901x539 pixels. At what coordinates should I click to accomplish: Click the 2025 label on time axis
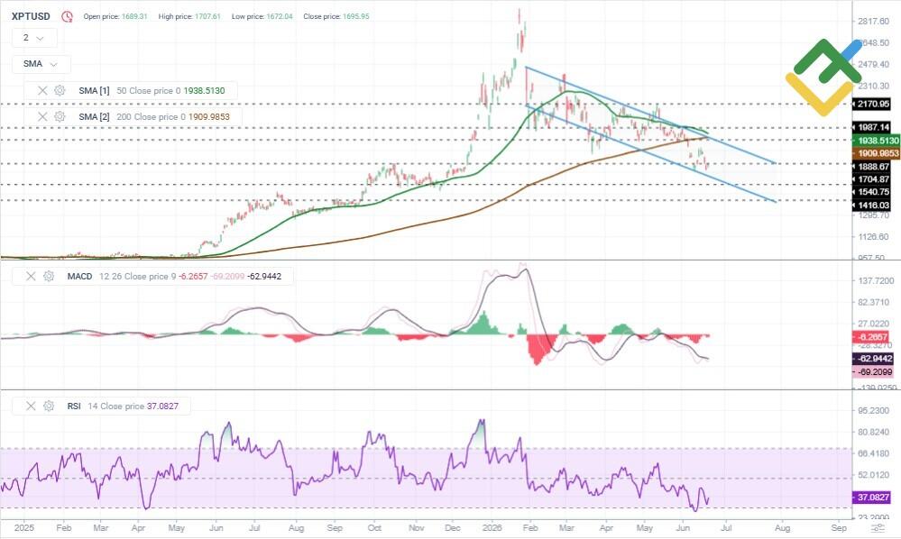click(23, 527)
